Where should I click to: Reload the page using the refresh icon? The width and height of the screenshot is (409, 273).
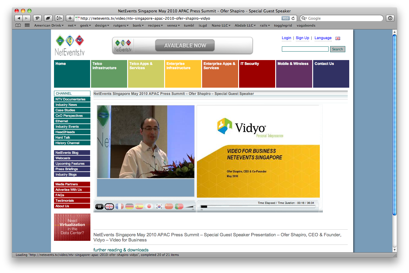[293, 18]
